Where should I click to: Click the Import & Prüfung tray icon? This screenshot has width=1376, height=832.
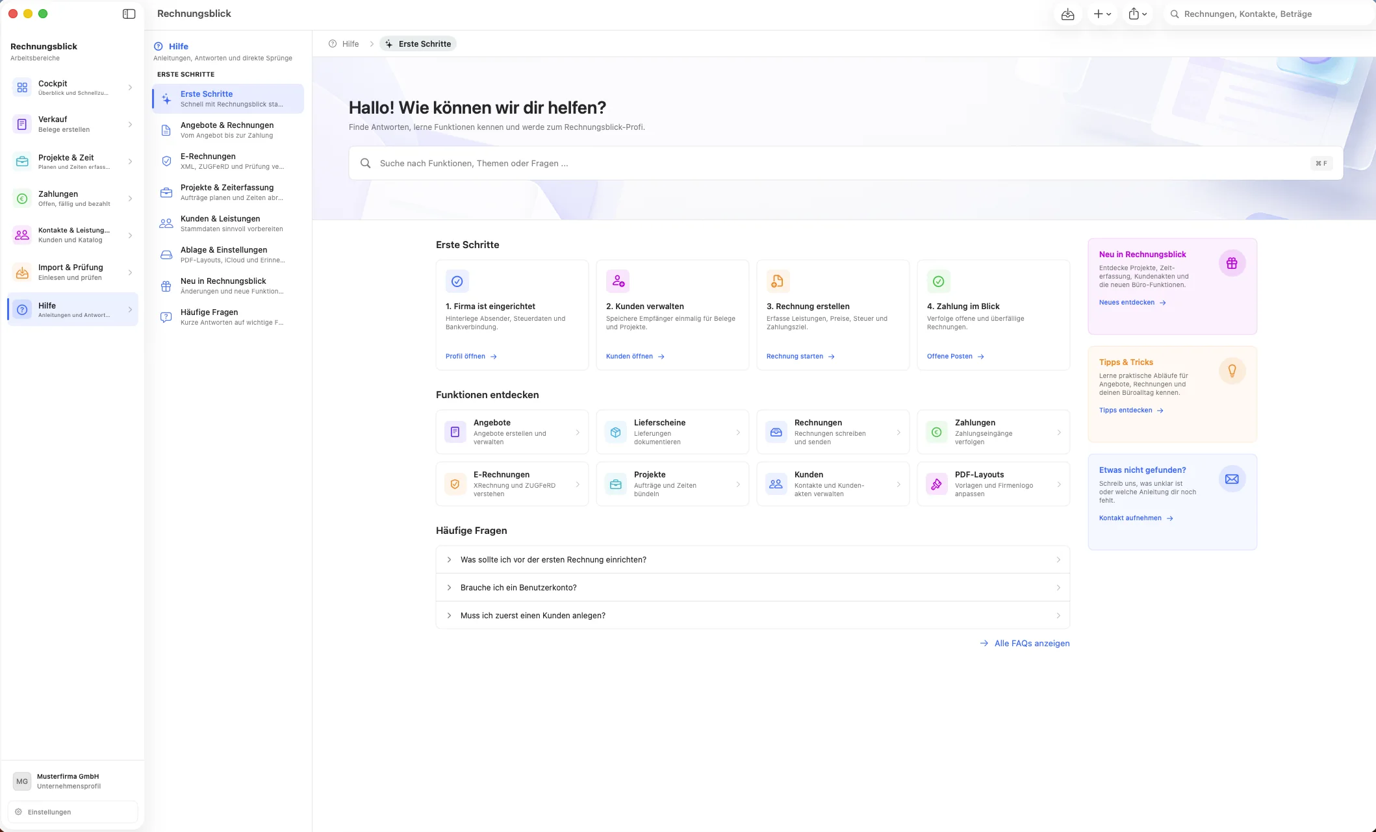22,272
